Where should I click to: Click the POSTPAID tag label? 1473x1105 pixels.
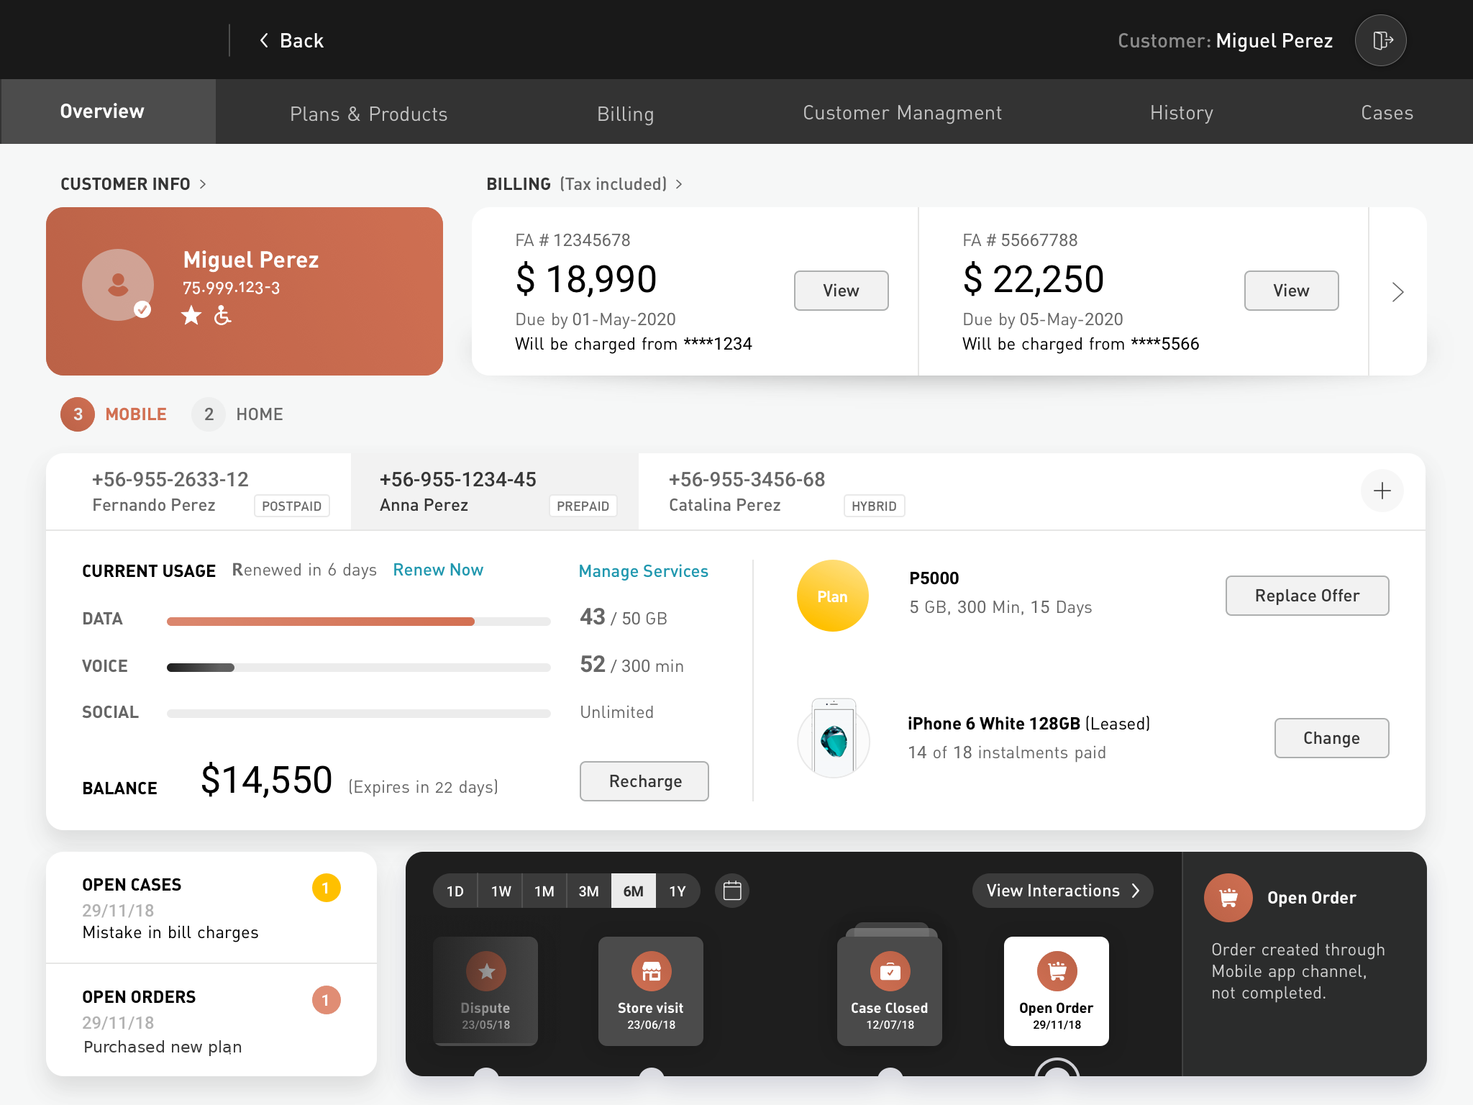pos(292,506)
